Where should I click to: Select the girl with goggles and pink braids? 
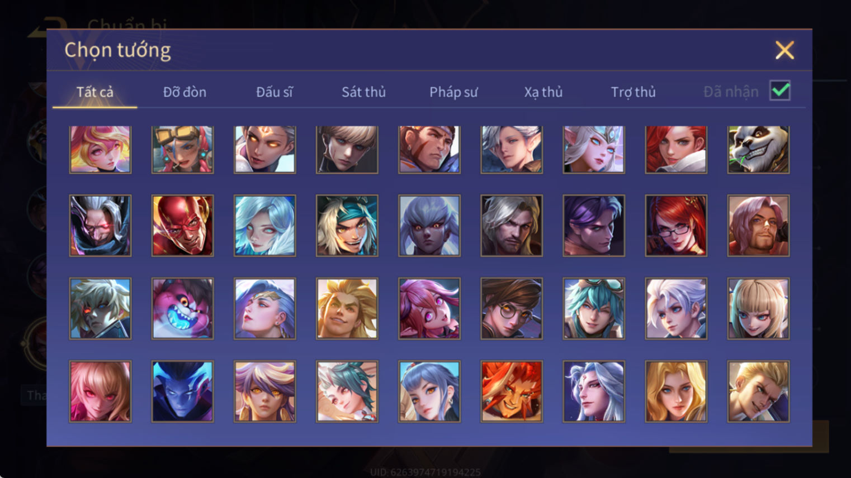point(182,149)
